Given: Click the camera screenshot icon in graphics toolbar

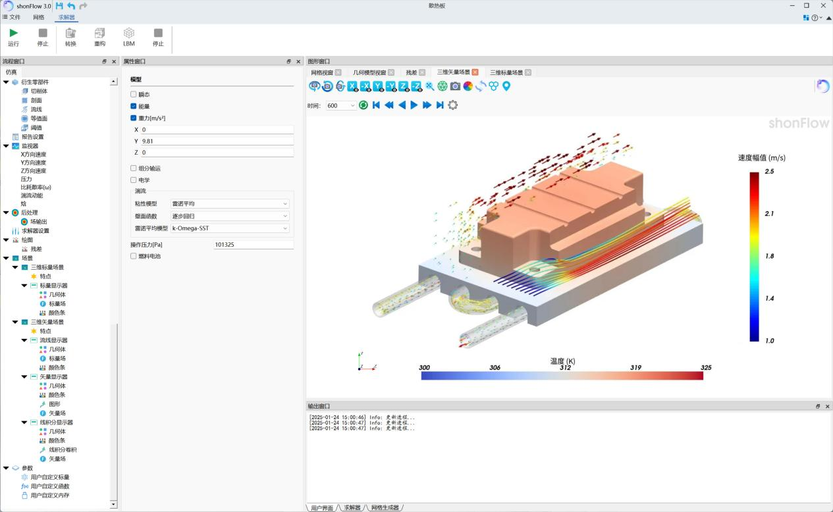Looking at the screenshot, I should pyautogui.click(x=455, y=86).
